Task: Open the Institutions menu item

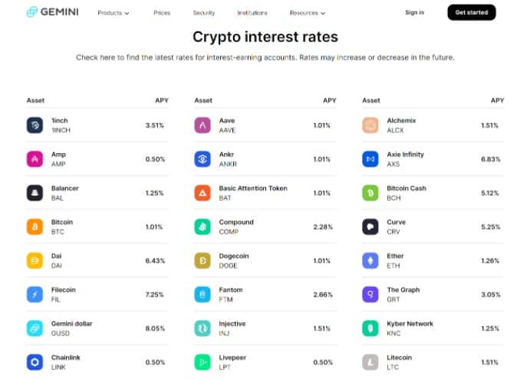Action: 252,13
